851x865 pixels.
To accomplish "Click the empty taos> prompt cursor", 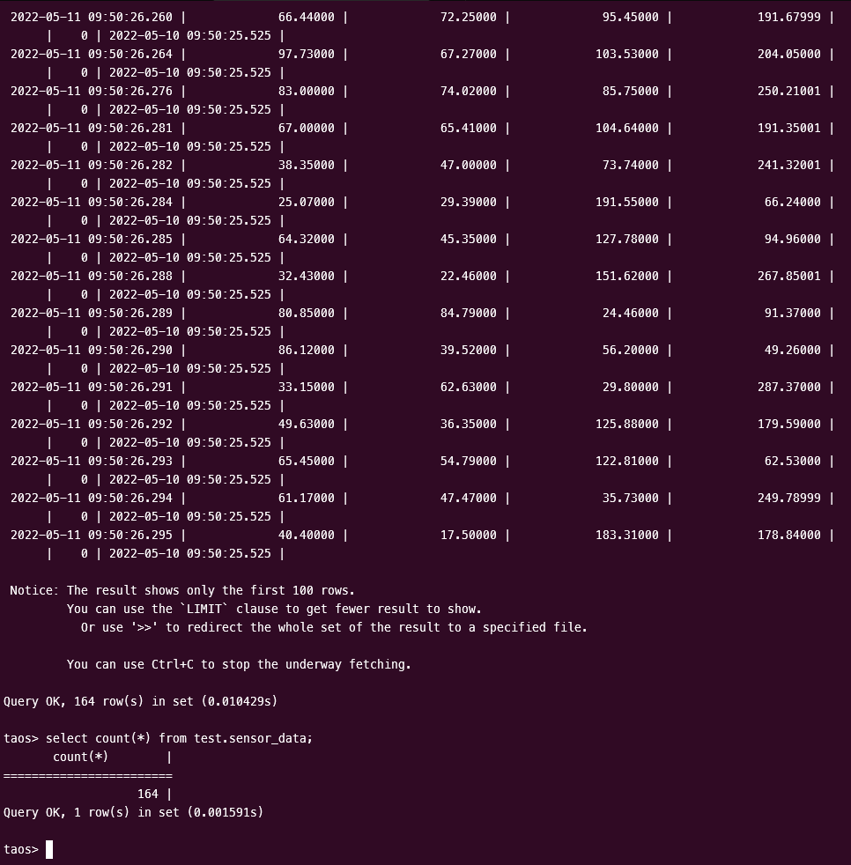I will [49, 849].
